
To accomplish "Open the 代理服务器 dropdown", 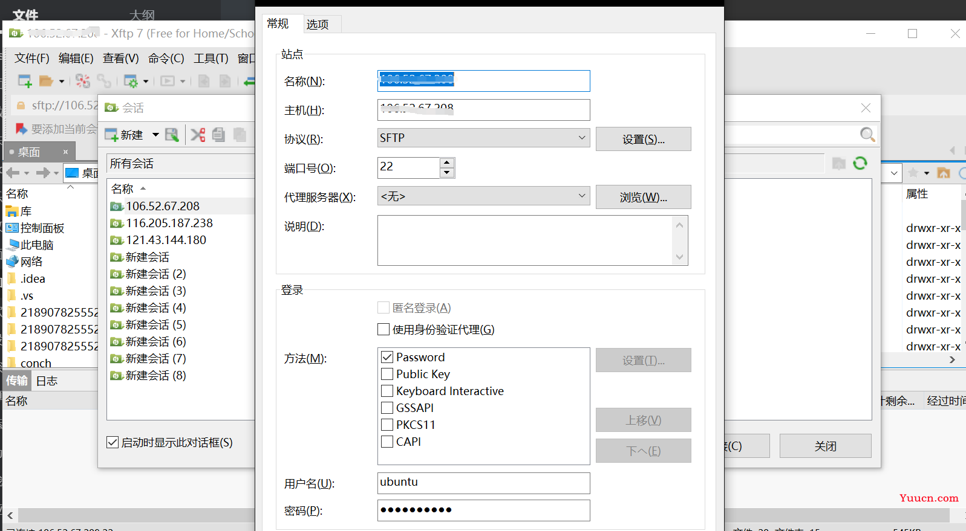I will (484, 196).
